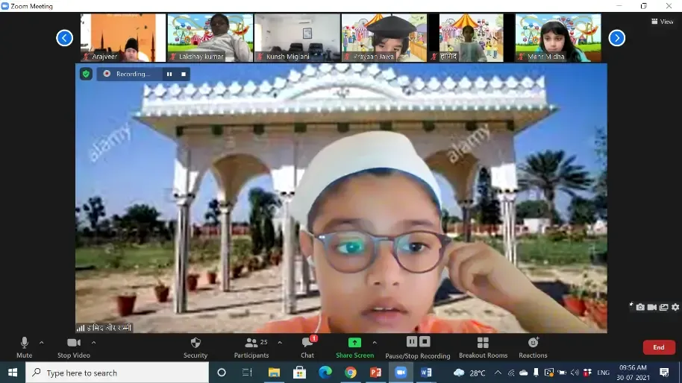Screen dimensions: 682x383
Task: Click the green Share Screen icon
Action: click(354, 343)
